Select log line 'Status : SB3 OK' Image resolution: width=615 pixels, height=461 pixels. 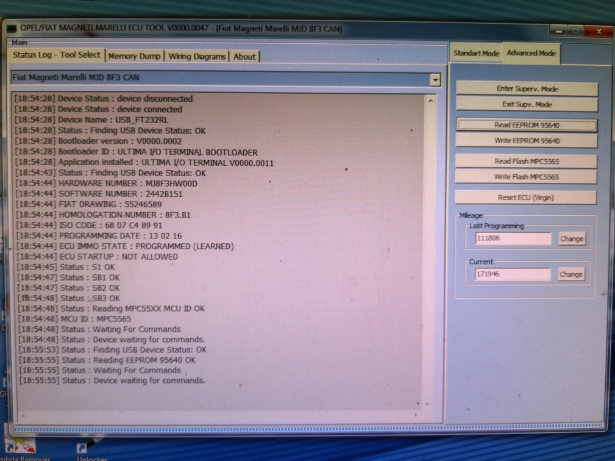69,298
